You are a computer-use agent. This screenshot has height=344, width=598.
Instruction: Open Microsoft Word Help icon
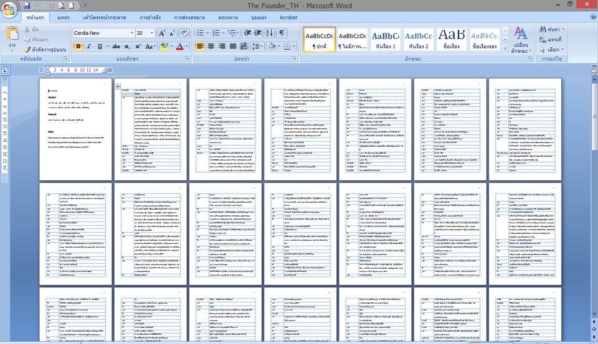coord(593,17)
